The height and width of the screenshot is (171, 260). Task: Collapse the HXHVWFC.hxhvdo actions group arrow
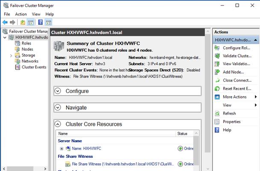(256, 40)
